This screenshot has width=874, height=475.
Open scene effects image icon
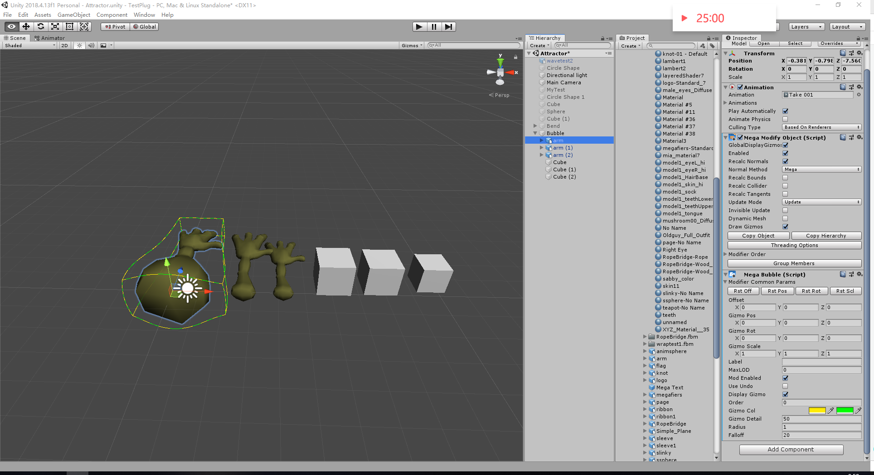click(x=103, y=45)
